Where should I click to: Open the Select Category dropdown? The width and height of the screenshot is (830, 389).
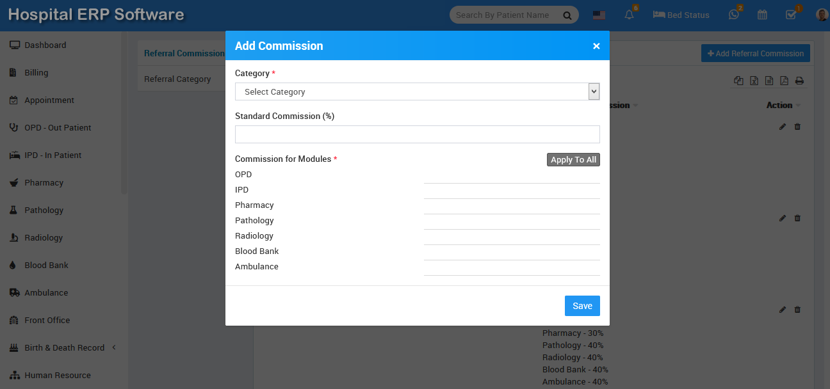pos(417,91)
